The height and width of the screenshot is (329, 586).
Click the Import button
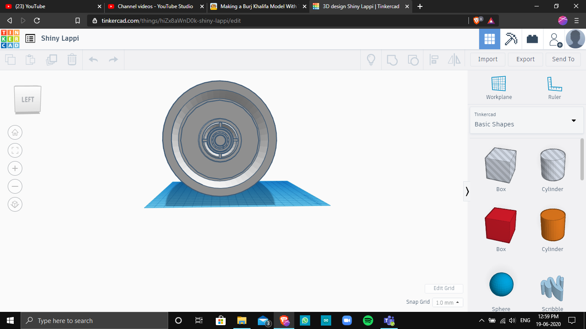point(487,59)
